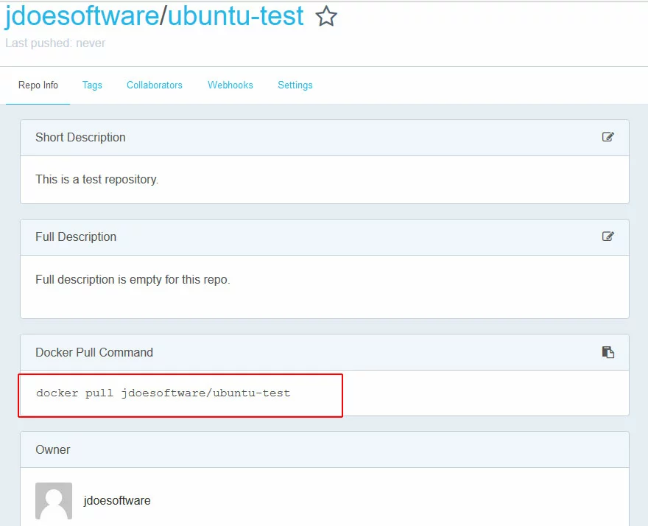Click the Docker Pull Command heading
Viewport: 648px width, 526px height.
[94, 352]
